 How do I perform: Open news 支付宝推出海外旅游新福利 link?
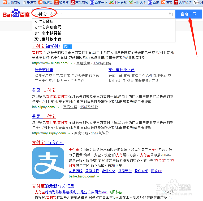click(x=71, y=192)
